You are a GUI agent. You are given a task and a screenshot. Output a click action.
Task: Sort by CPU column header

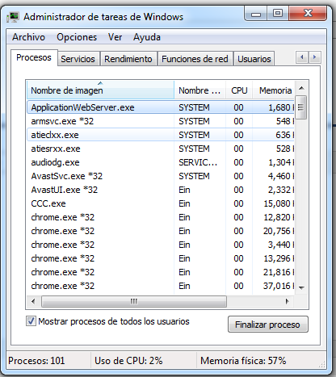tap(239, 90)
